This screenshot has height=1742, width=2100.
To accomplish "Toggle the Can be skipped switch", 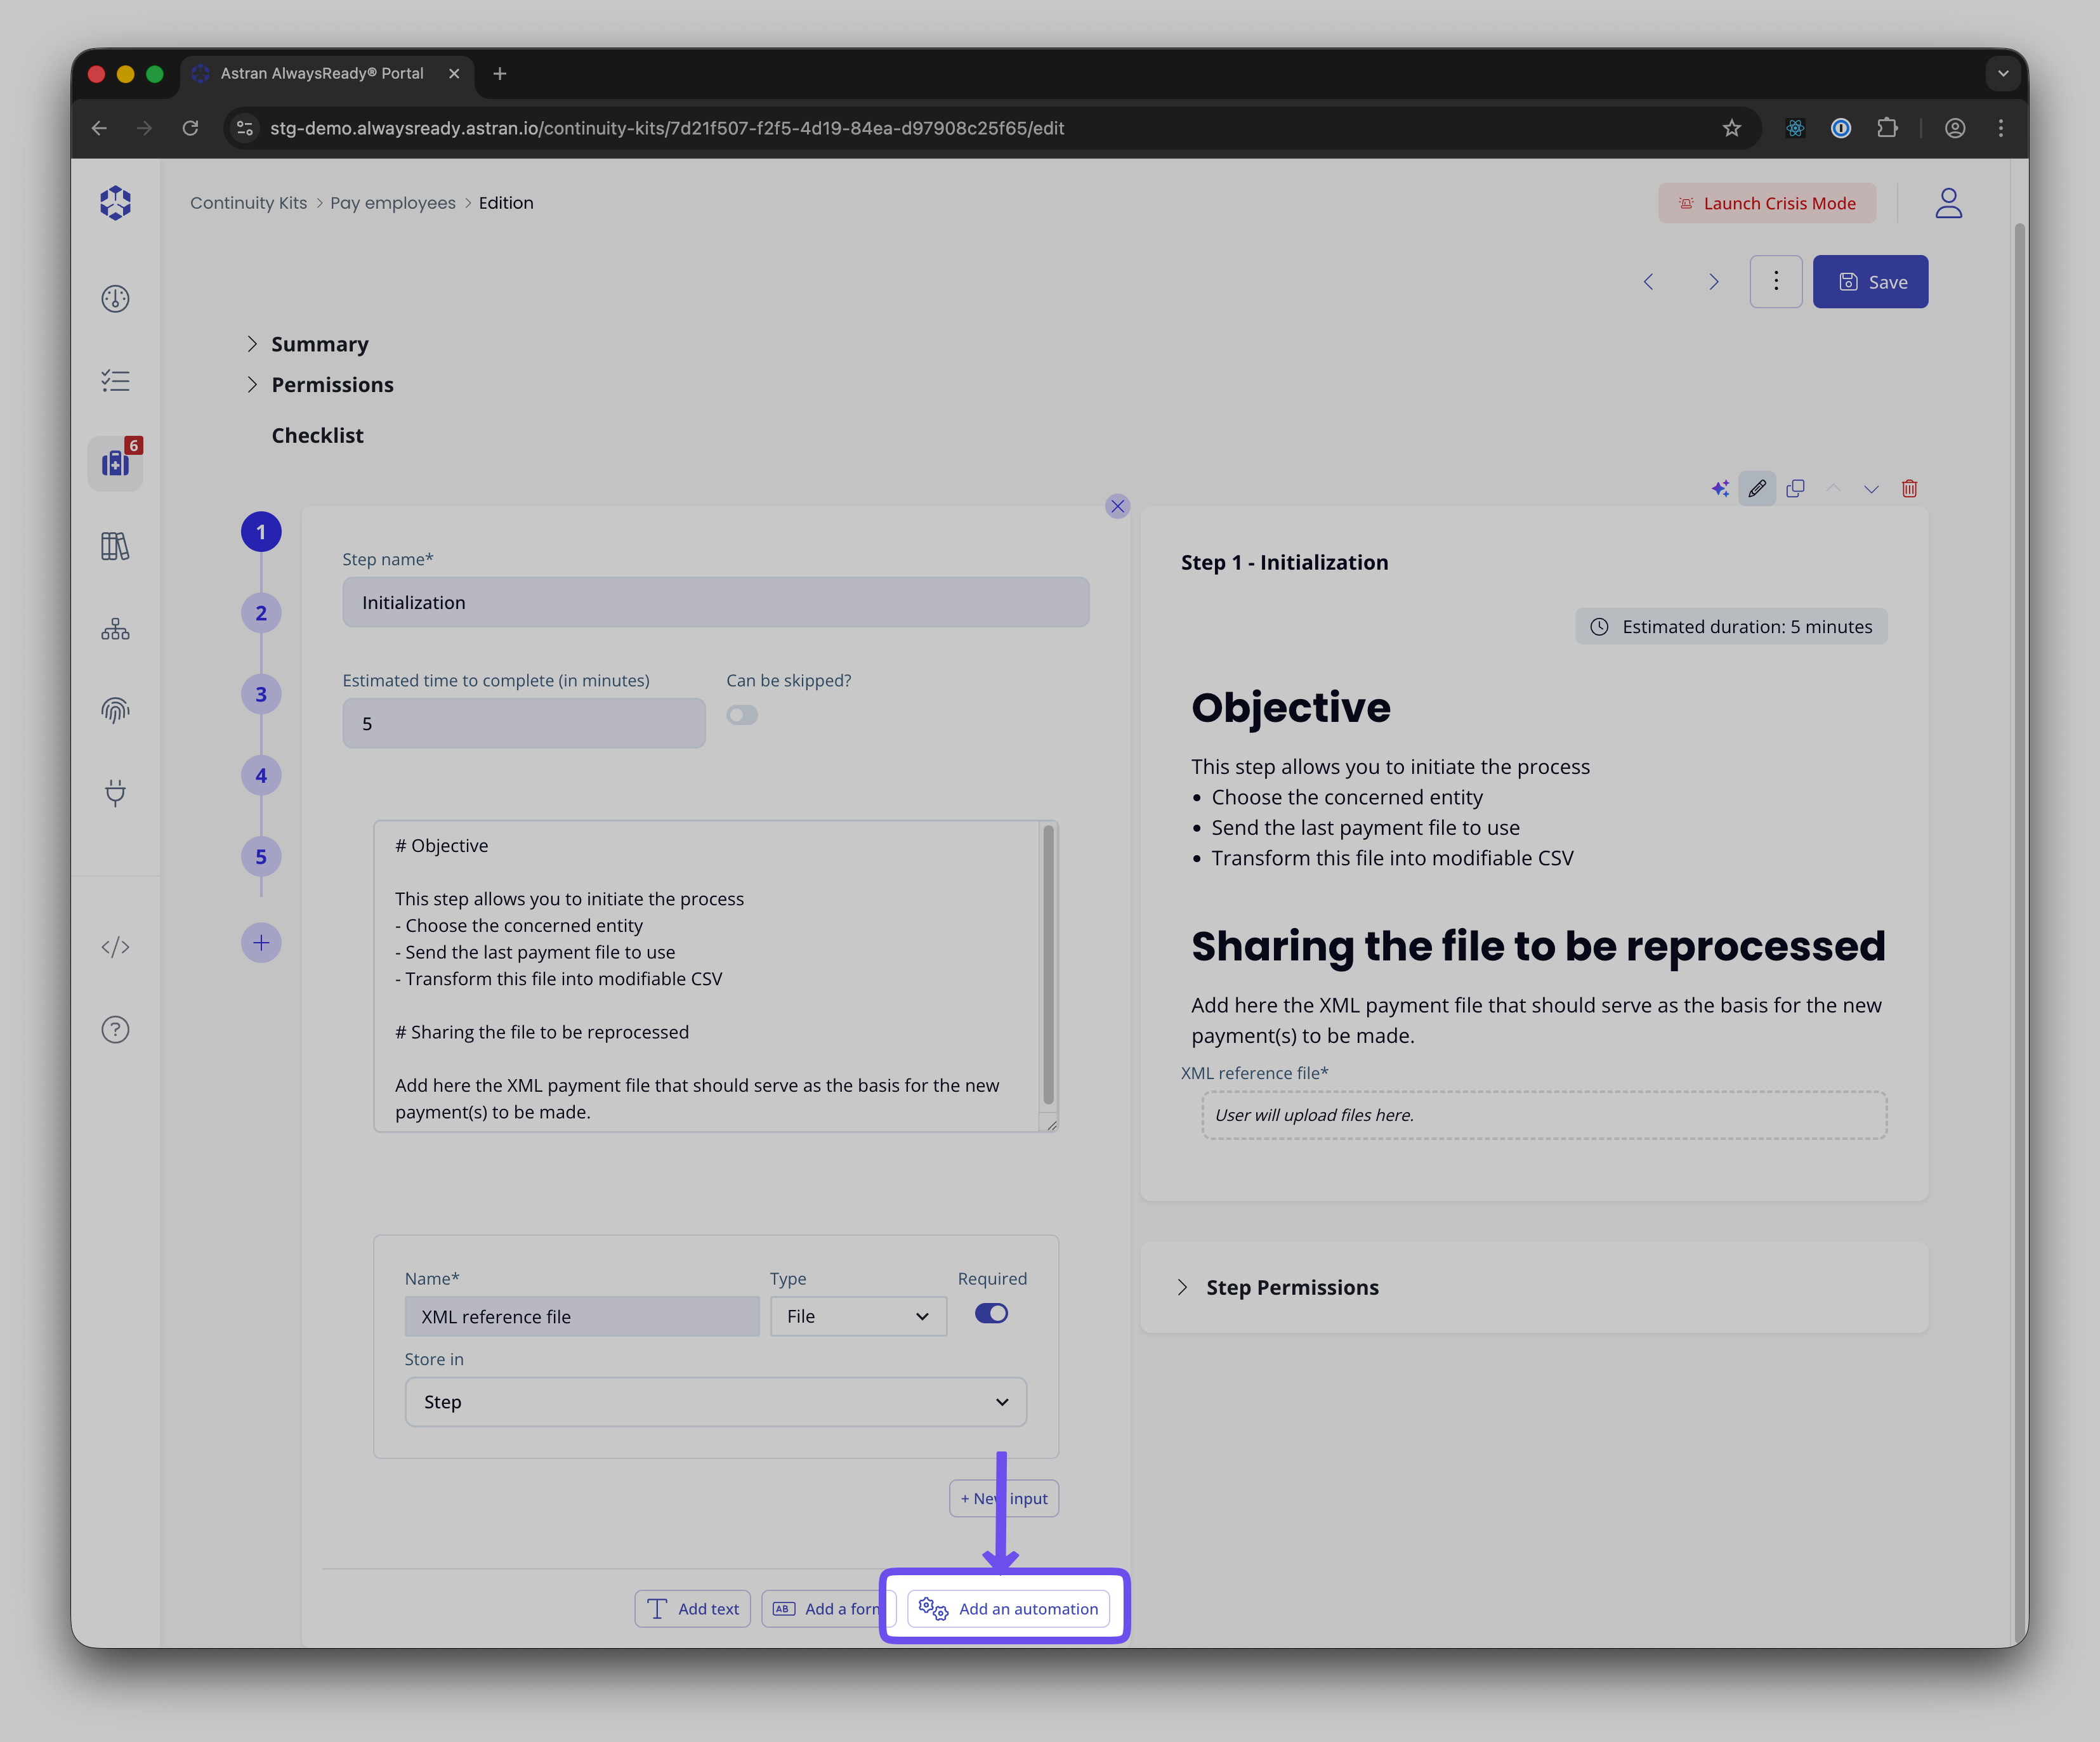I will [x=742, y=715].
